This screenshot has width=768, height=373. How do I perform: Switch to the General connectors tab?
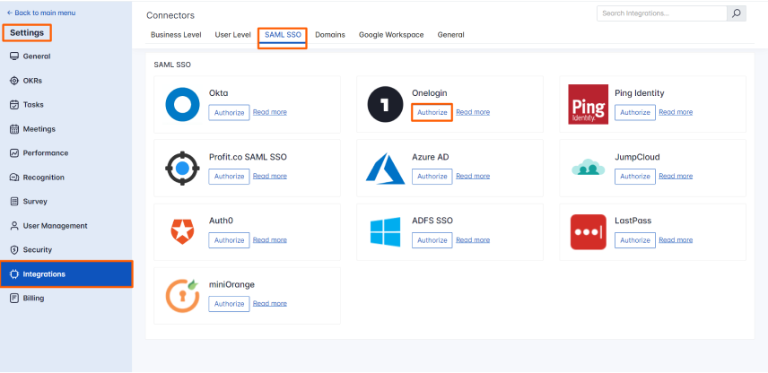(450, 35)
